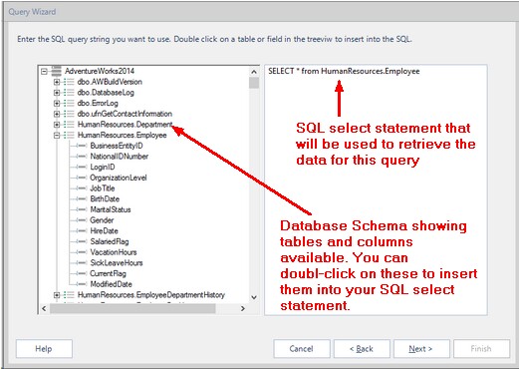
Task: Select HumanResources.EmployeeDepartmentHistory label
Action: [151, 295]
